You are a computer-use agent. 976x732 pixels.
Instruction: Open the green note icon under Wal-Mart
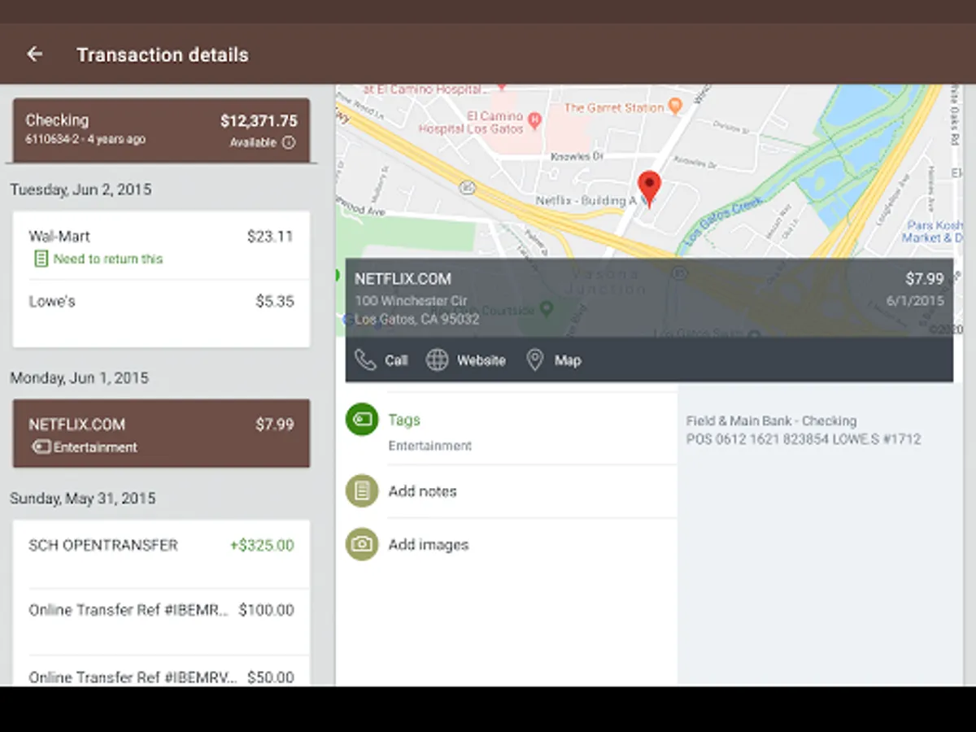40,259
